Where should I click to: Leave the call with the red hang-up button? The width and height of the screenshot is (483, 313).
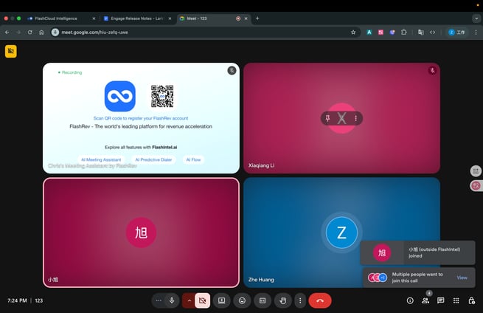click(x=320, y=300)
